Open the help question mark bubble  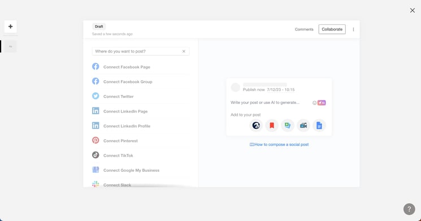coord(409,209)
